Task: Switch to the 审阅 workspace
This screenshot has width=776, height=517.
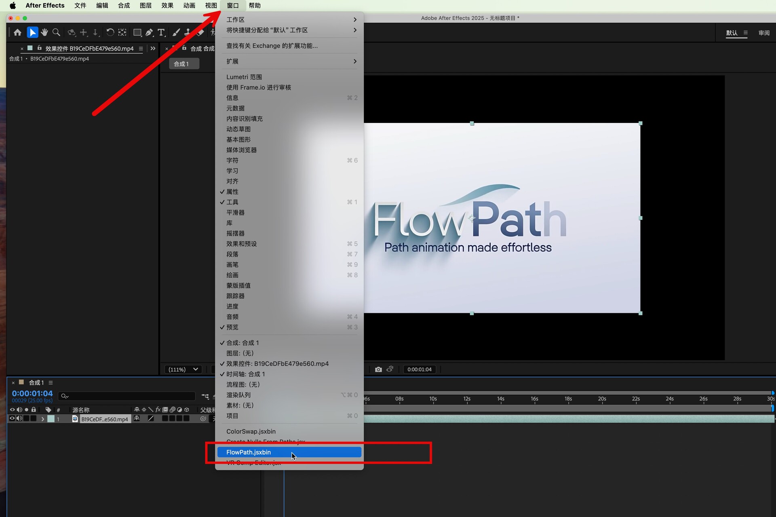Action: [764, 33]
